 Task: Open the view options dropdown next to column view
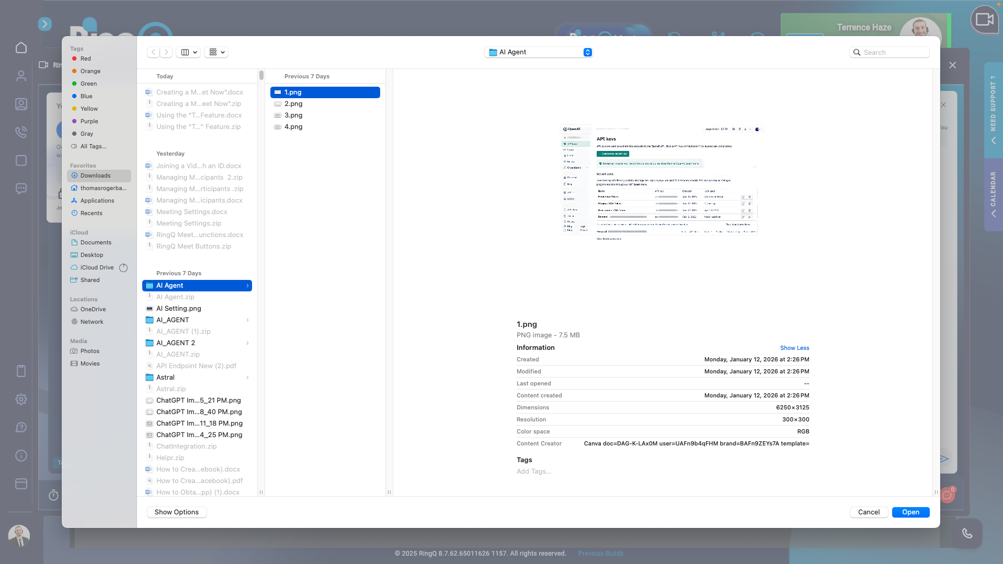[x=216, y=52]
